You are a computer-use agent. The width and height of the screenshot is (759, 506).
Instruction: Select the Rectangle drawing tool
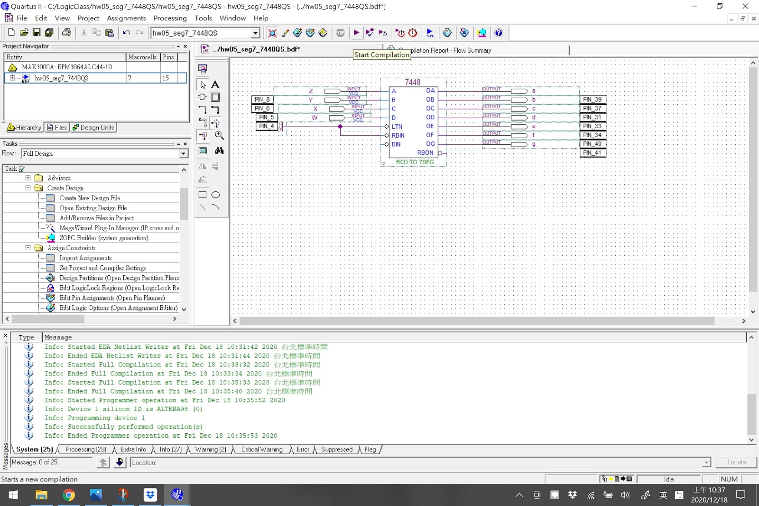[x=203, y=195]
